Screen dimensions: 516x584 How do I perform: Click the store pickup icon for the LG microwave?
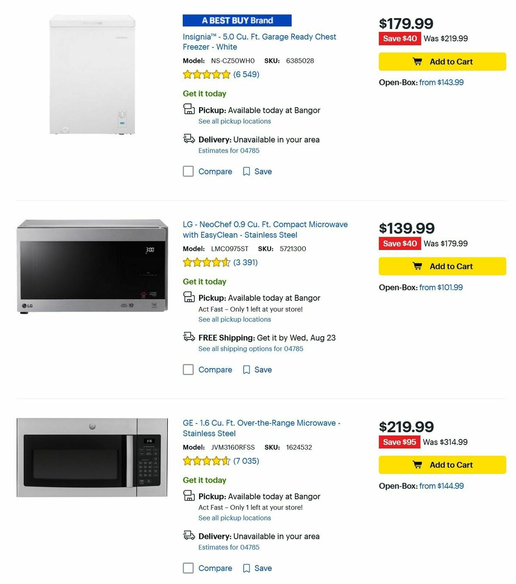[189, 297]
